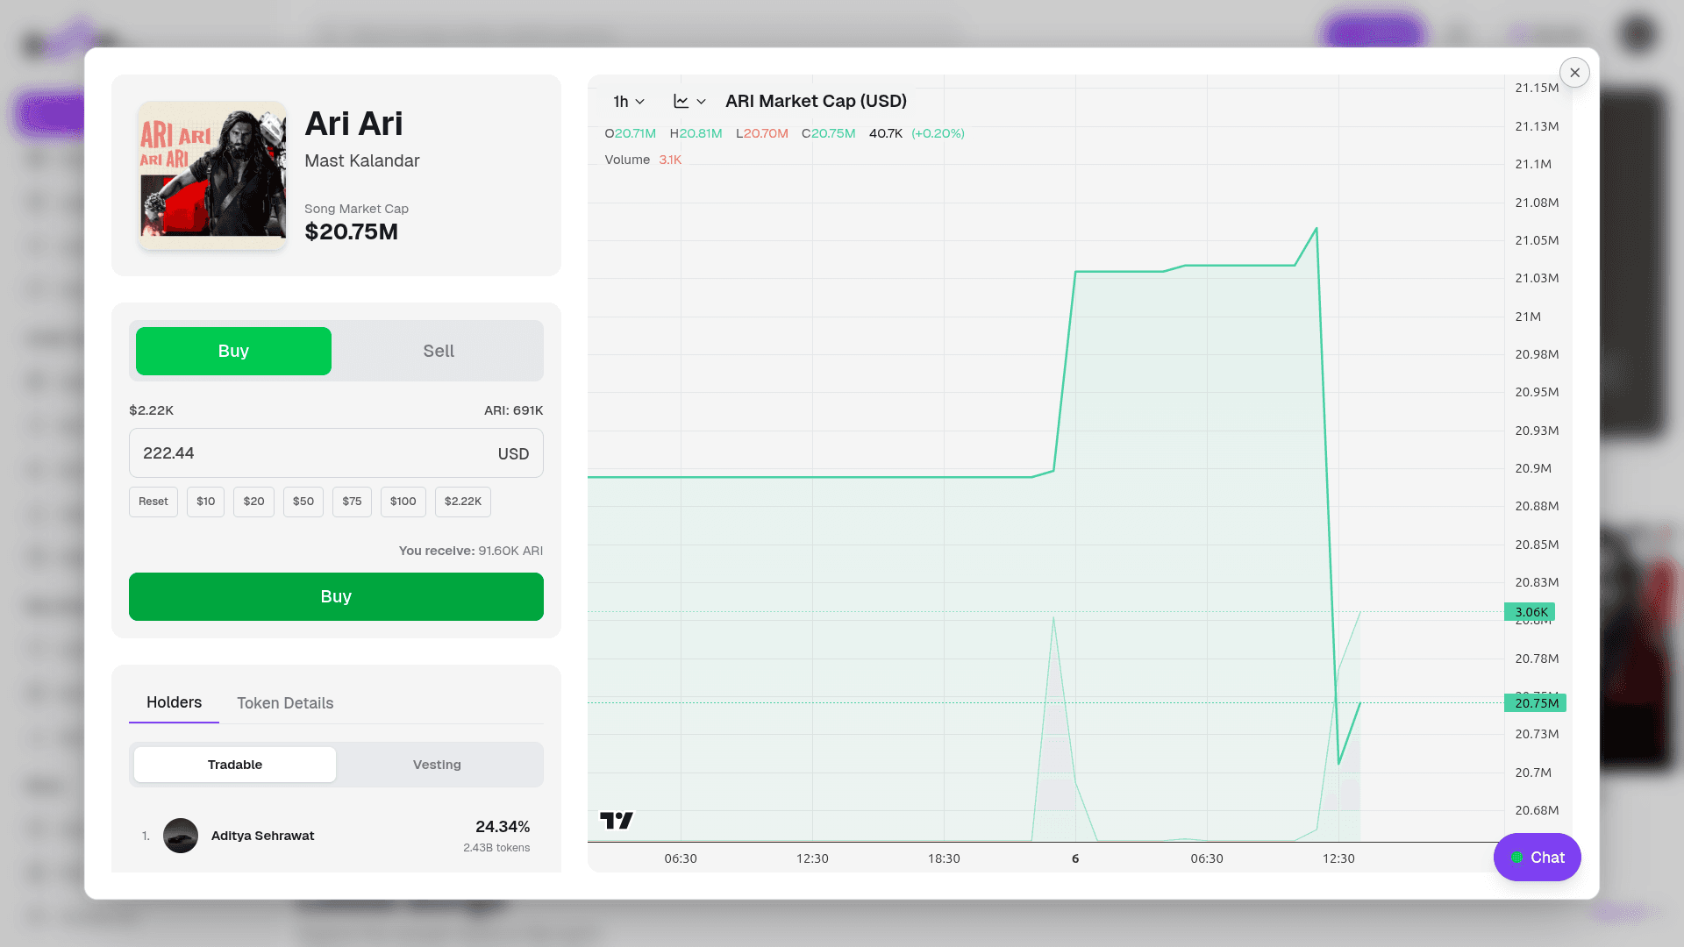Click the 20.75M current price label
Screen dimensions: 1684x947
(x=1535, y=703)
